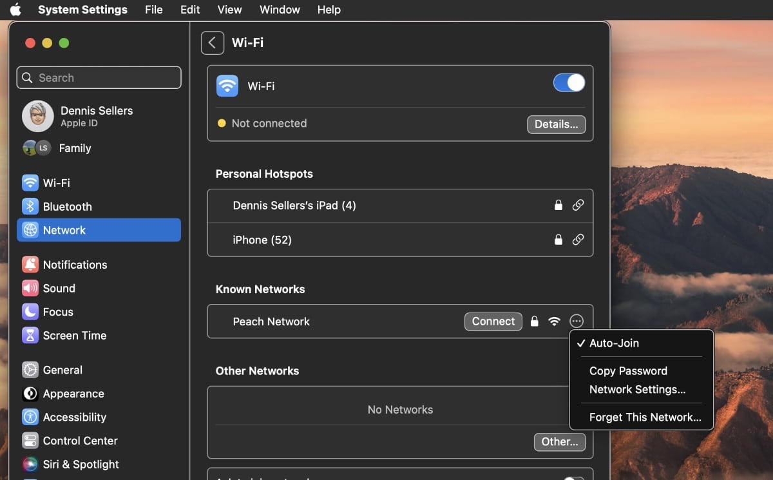Open the Apple menu
The width and height of the screenshot is (773, 480).
click(x=15, y=10)
